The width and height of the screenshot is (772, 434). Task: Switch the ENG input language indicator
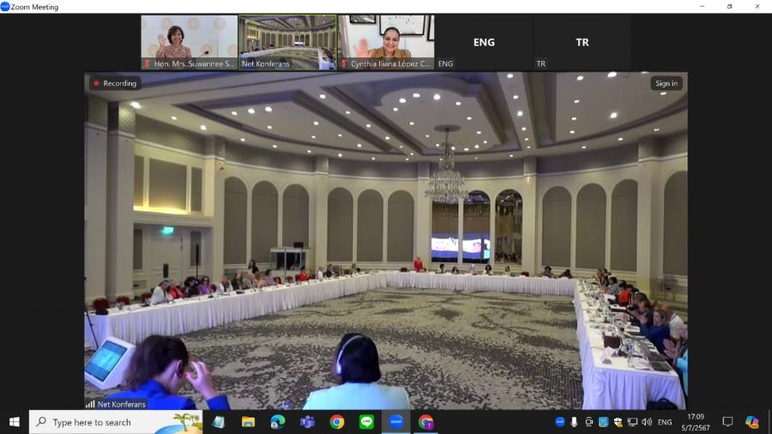665,422
